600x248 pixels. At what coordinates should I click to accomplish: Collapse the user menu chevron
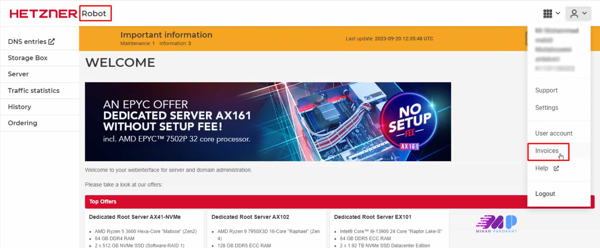(585, 13)
